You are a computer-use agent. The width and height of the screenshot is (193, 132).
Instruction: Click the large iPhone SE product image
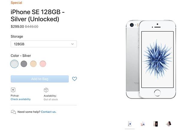150,59
